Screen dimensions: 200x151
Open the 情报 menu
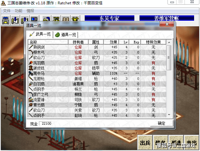point(30,11)
